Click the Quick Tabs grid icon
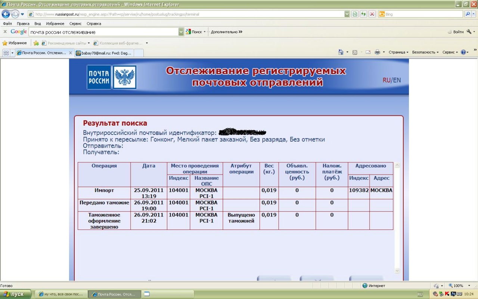This screenshot has height=299, width=478. [x=6, y=53]
